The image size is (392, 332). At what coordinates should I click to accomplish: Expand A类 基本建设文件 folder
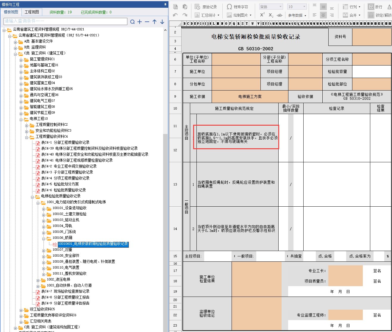pyautogui.click(x=15, y=42)
